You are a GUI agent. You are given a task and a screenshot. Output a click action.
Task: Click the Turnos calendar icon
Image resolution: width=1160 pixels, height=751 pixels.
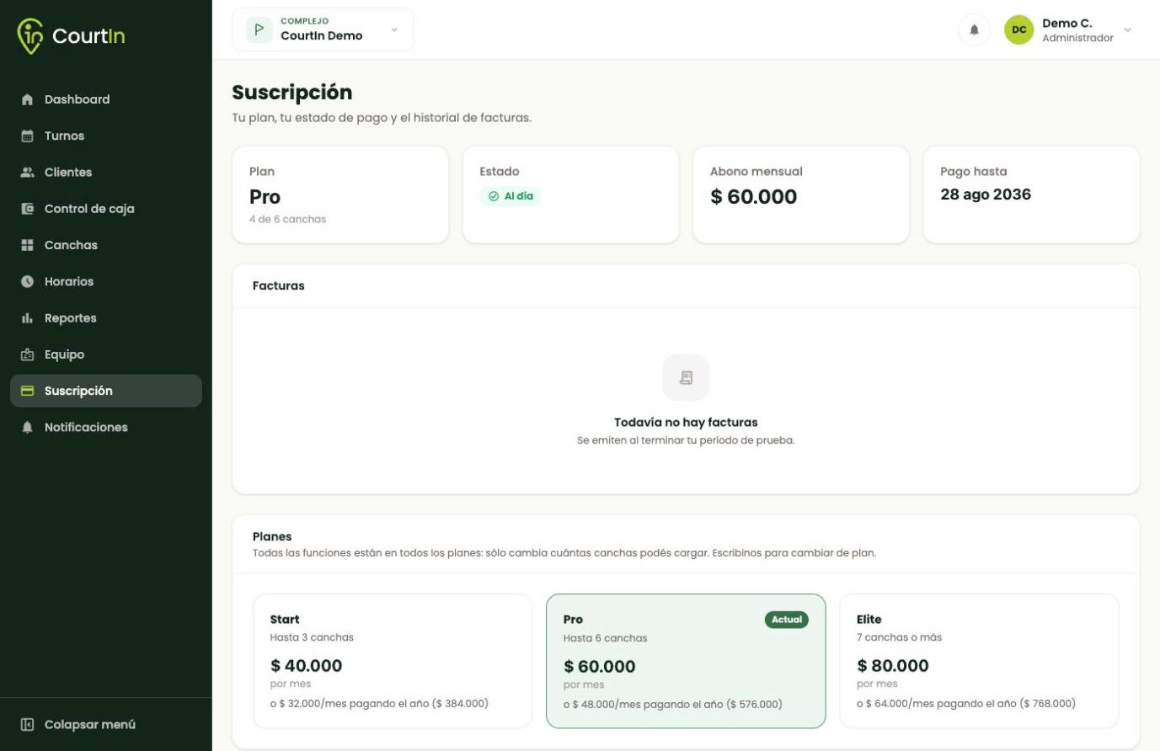(27, 136)
